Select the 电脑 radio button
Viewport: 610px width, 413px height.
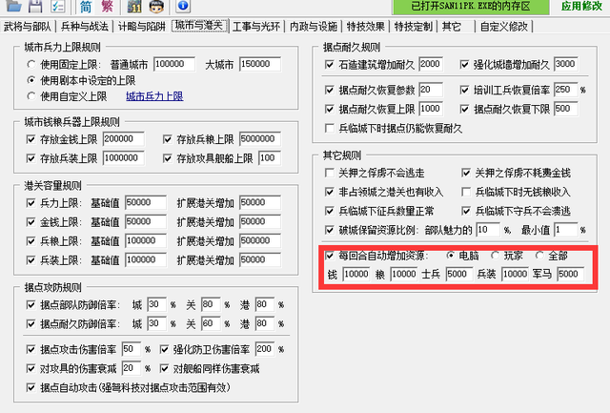(450, 256)
